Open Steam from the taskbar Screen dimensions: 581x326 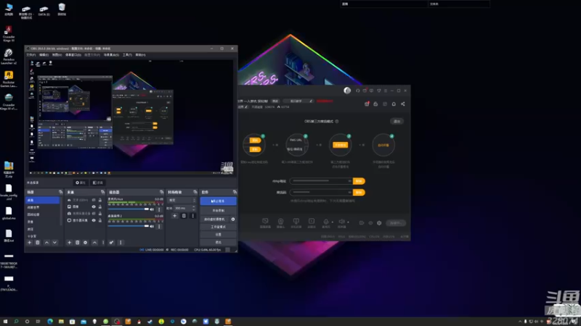[150, 322]
